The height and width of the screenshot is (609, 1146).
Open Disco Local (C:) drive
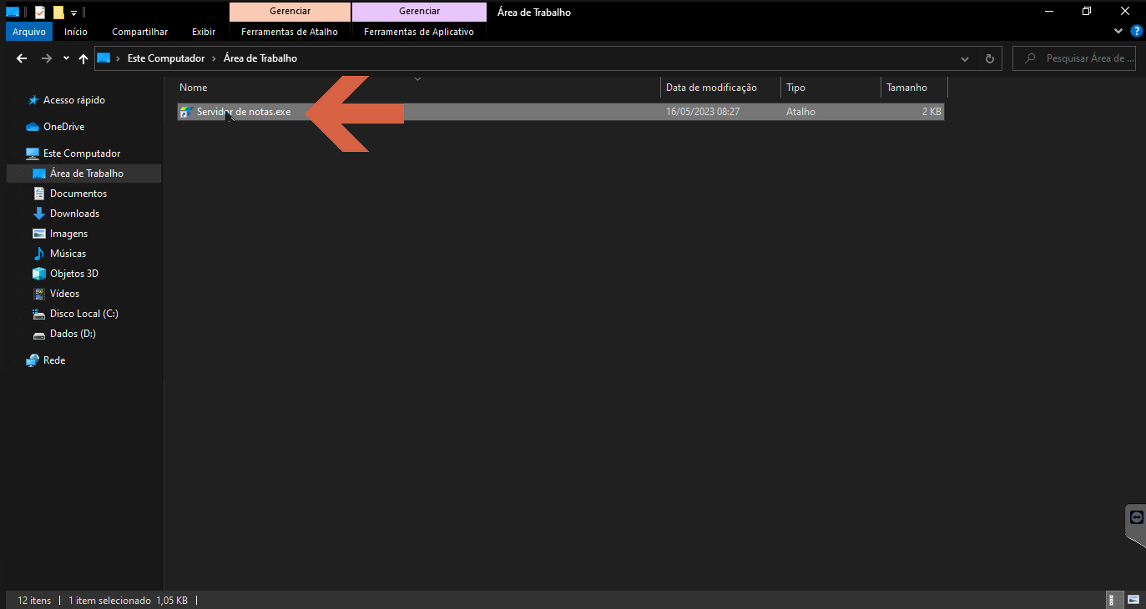(x=84, y=314)
